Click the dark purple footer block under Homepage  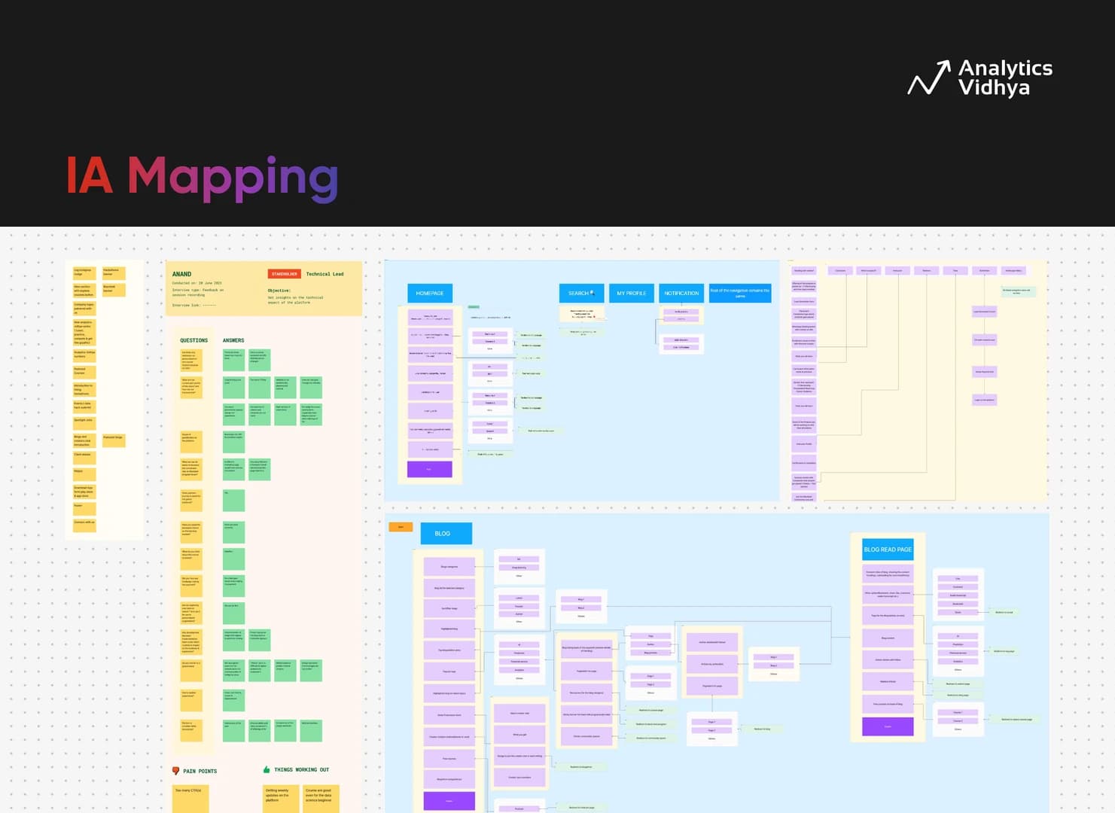429,469
